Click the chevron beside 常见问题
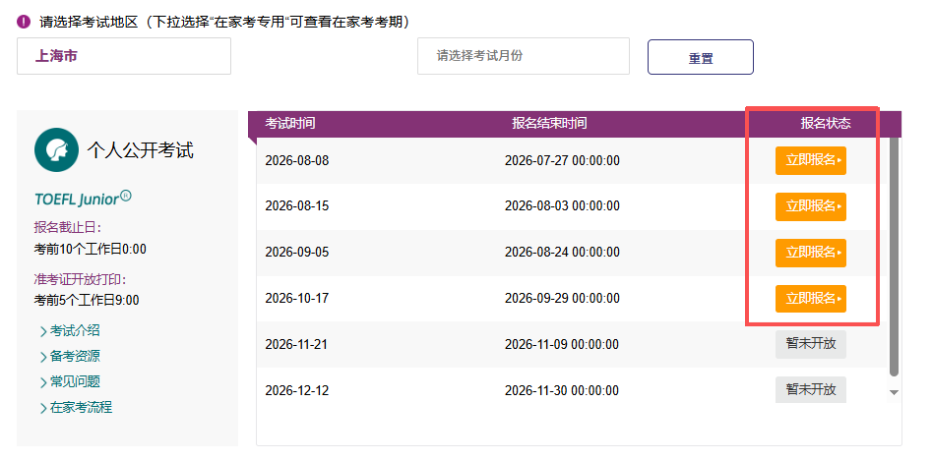Screen dimensions: 932x460 (42, 382)
